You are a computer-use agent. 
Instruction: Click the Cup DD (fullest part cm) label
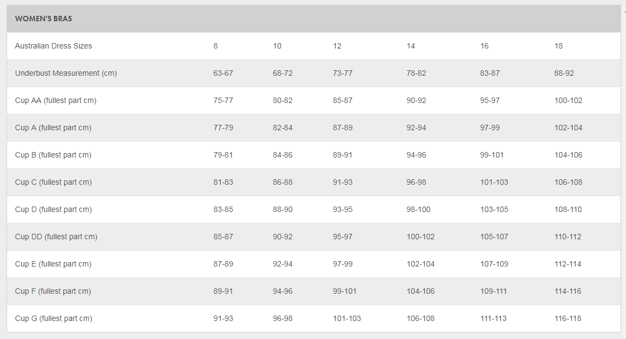(x=56, y=237)
